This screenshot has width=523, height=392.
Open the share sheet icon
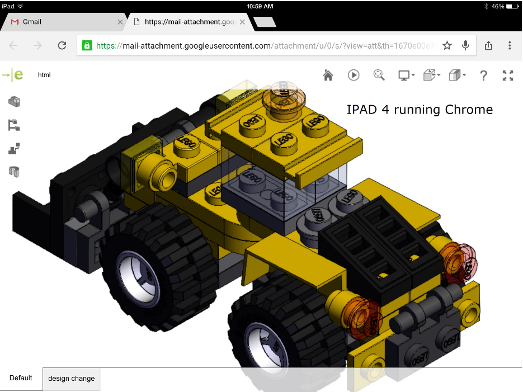click(489, 45)
